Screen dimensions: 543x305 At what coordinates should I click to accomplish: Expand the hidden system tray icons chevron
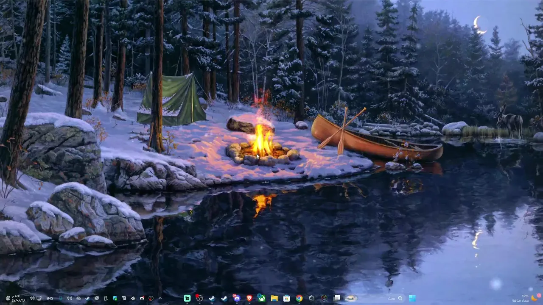160,298
